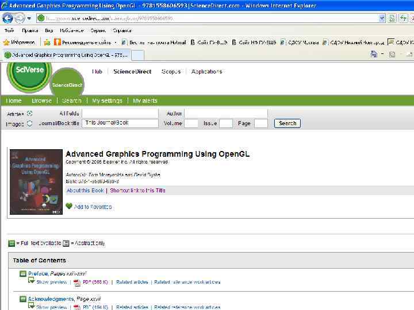Click the Home page icon in command bar
The image size is (414, 310).
tap(374, 54)
